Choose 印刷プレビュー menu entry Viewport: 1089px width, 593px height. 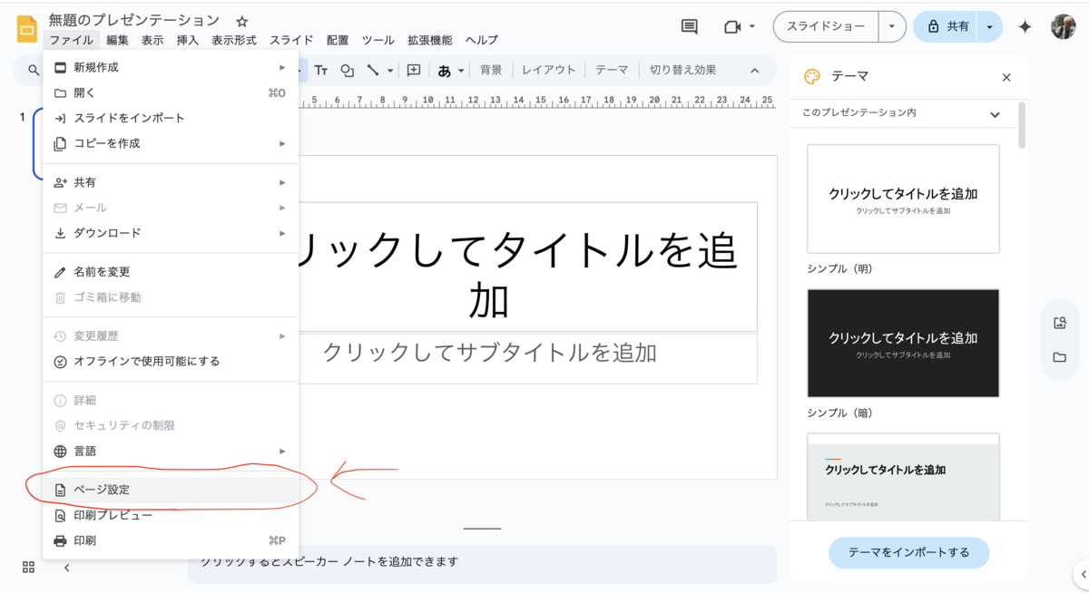coord(171,515)
